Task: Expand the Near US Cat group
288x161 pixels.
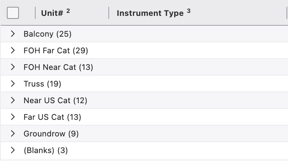Action: tap(13, 101)
